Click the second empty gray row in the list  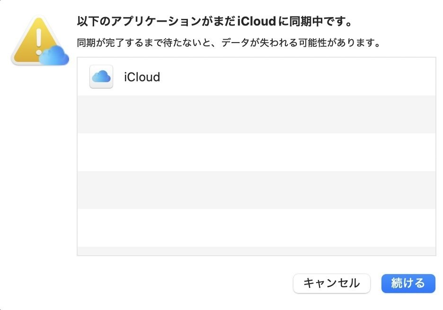pos(257,190)
